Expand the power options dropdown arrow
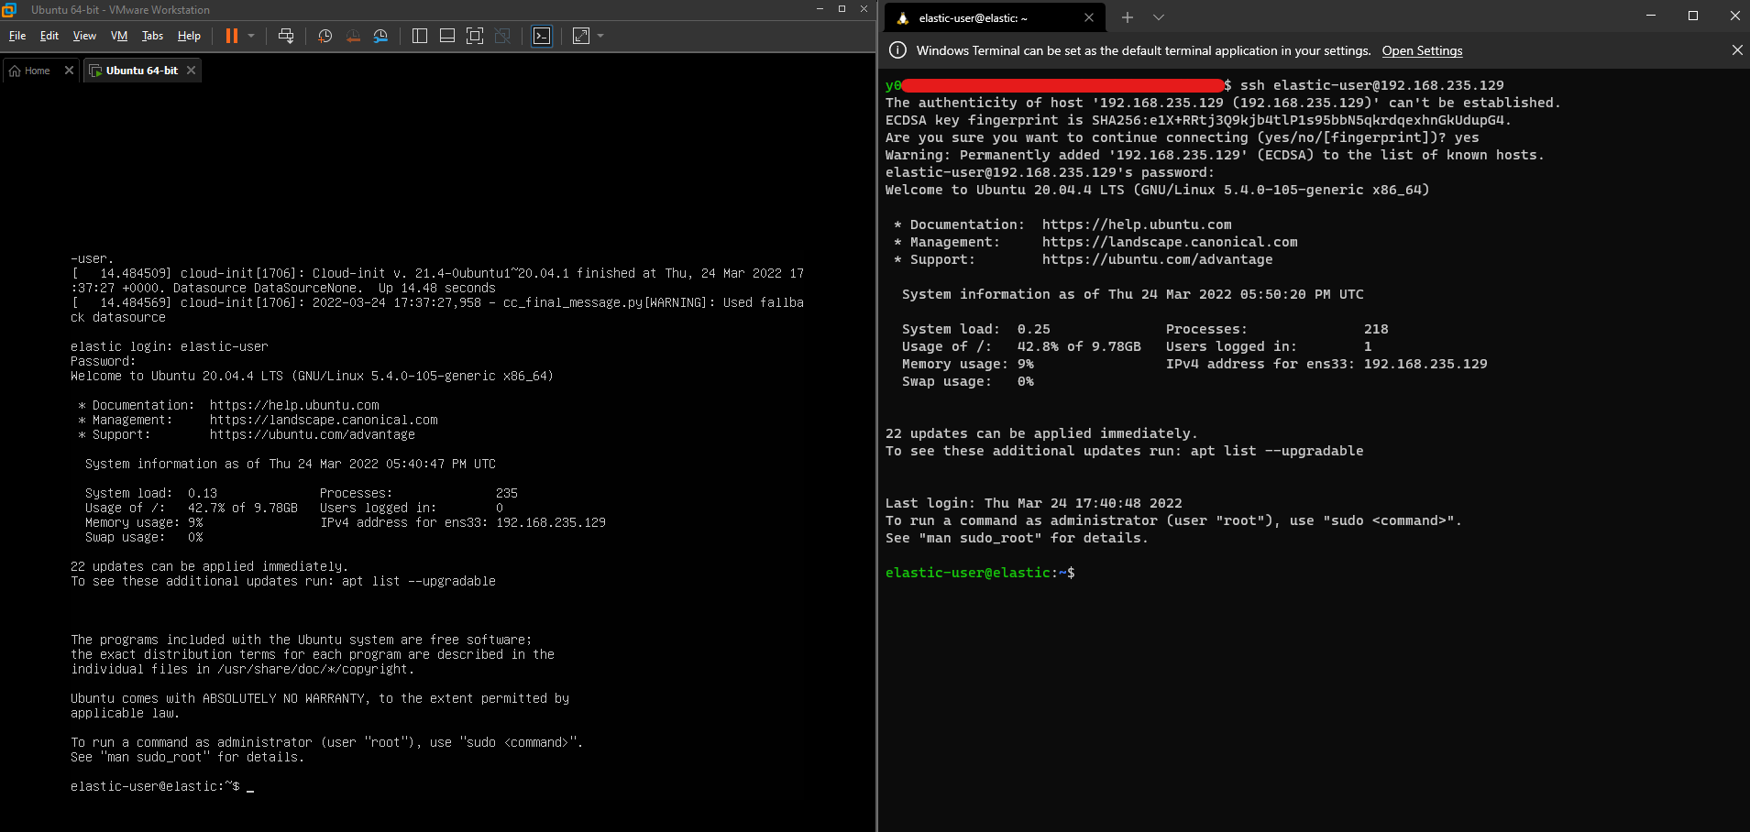This screenshot has width=1750, height=832. click(x=251, y=36)
